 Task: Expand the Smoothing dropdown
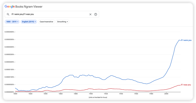(63, 22)
